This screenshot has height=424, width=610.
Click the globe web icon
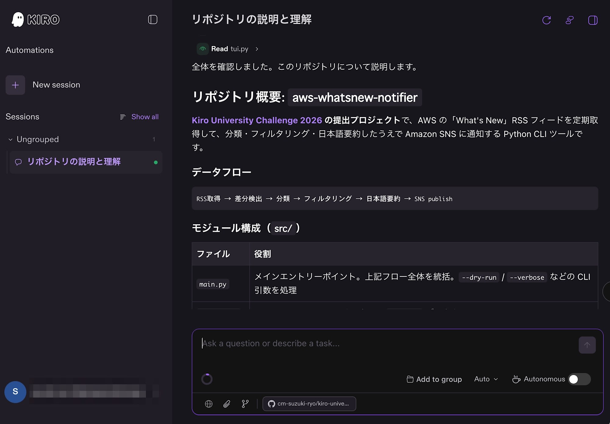(x=209, y=404)
